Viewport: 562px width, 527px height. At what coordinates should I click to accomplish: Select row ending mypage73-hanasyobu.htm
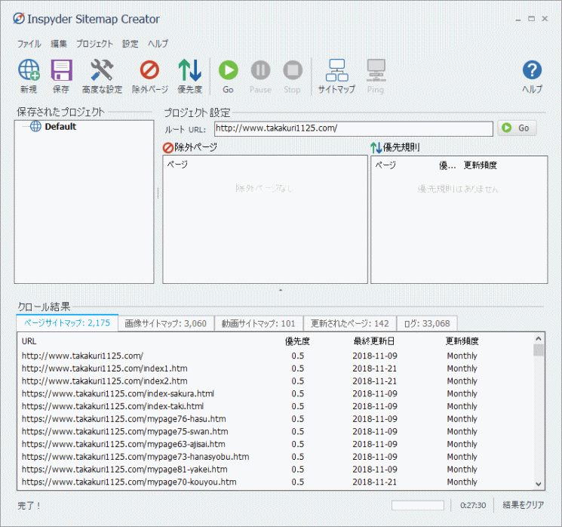tap(275, 457)
